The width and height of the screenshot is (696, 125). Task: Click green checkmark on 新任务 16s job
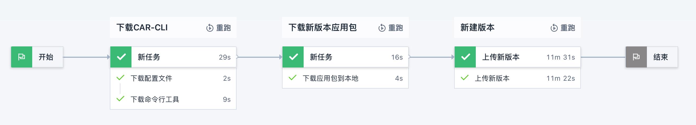293,57
